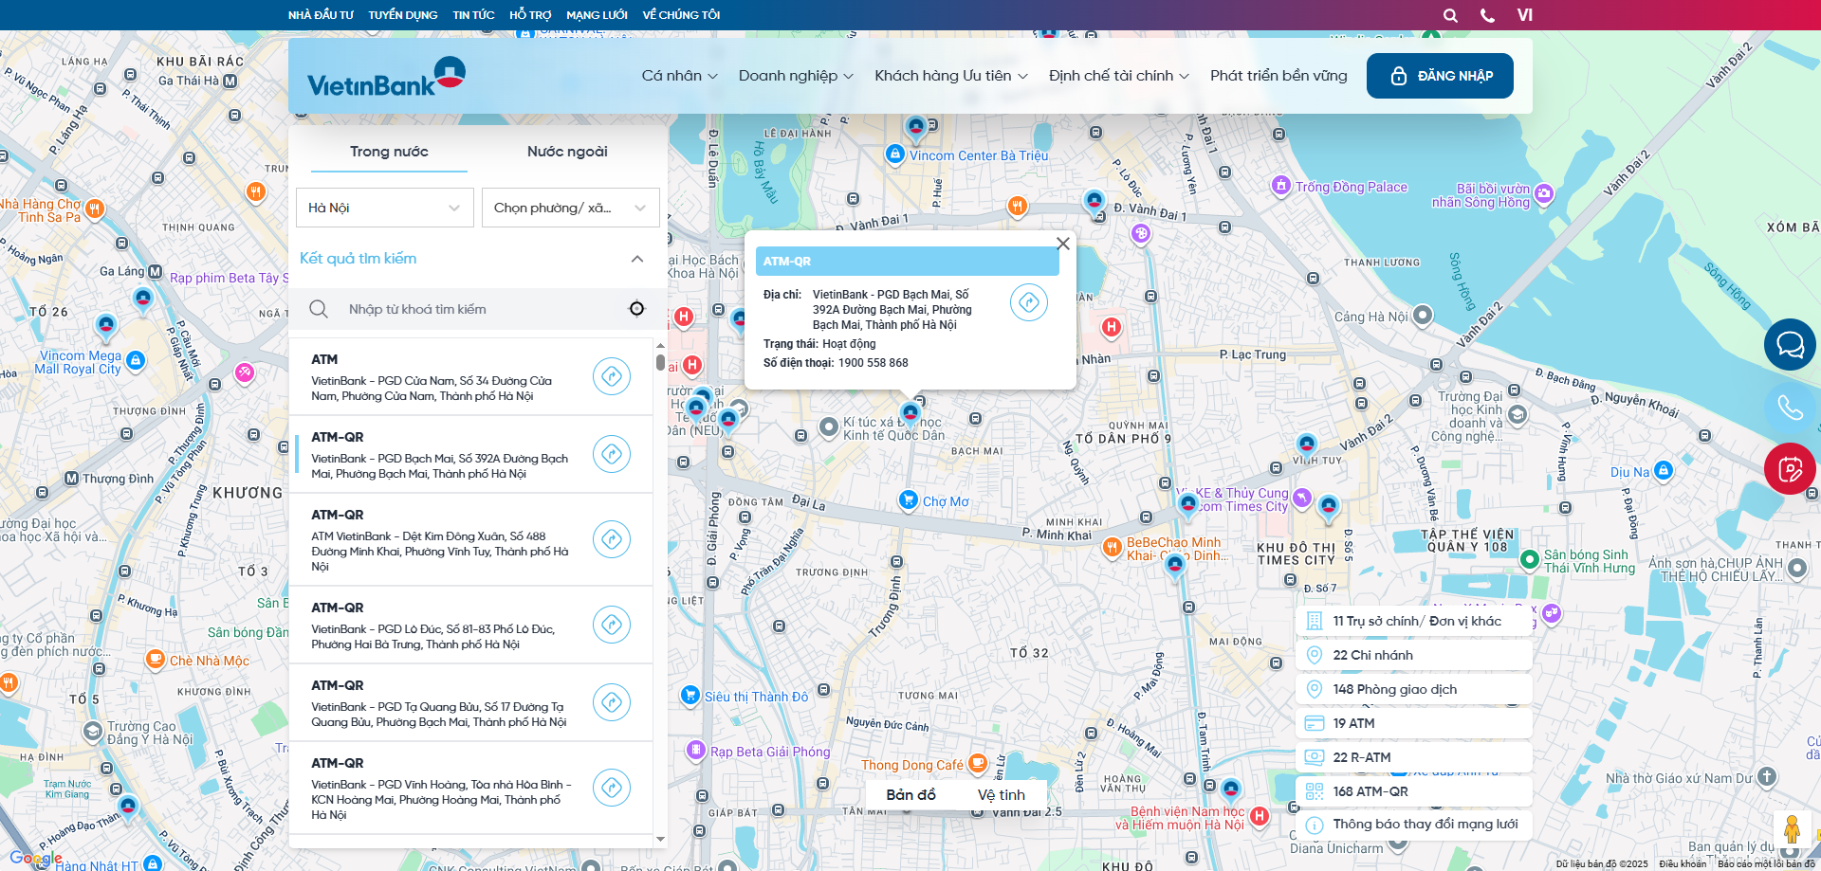The width and height of the screenshot is (1821, 871).
Task: Toggle the 22 Chi nhánh filter
Action: [x=1413, y=655]
